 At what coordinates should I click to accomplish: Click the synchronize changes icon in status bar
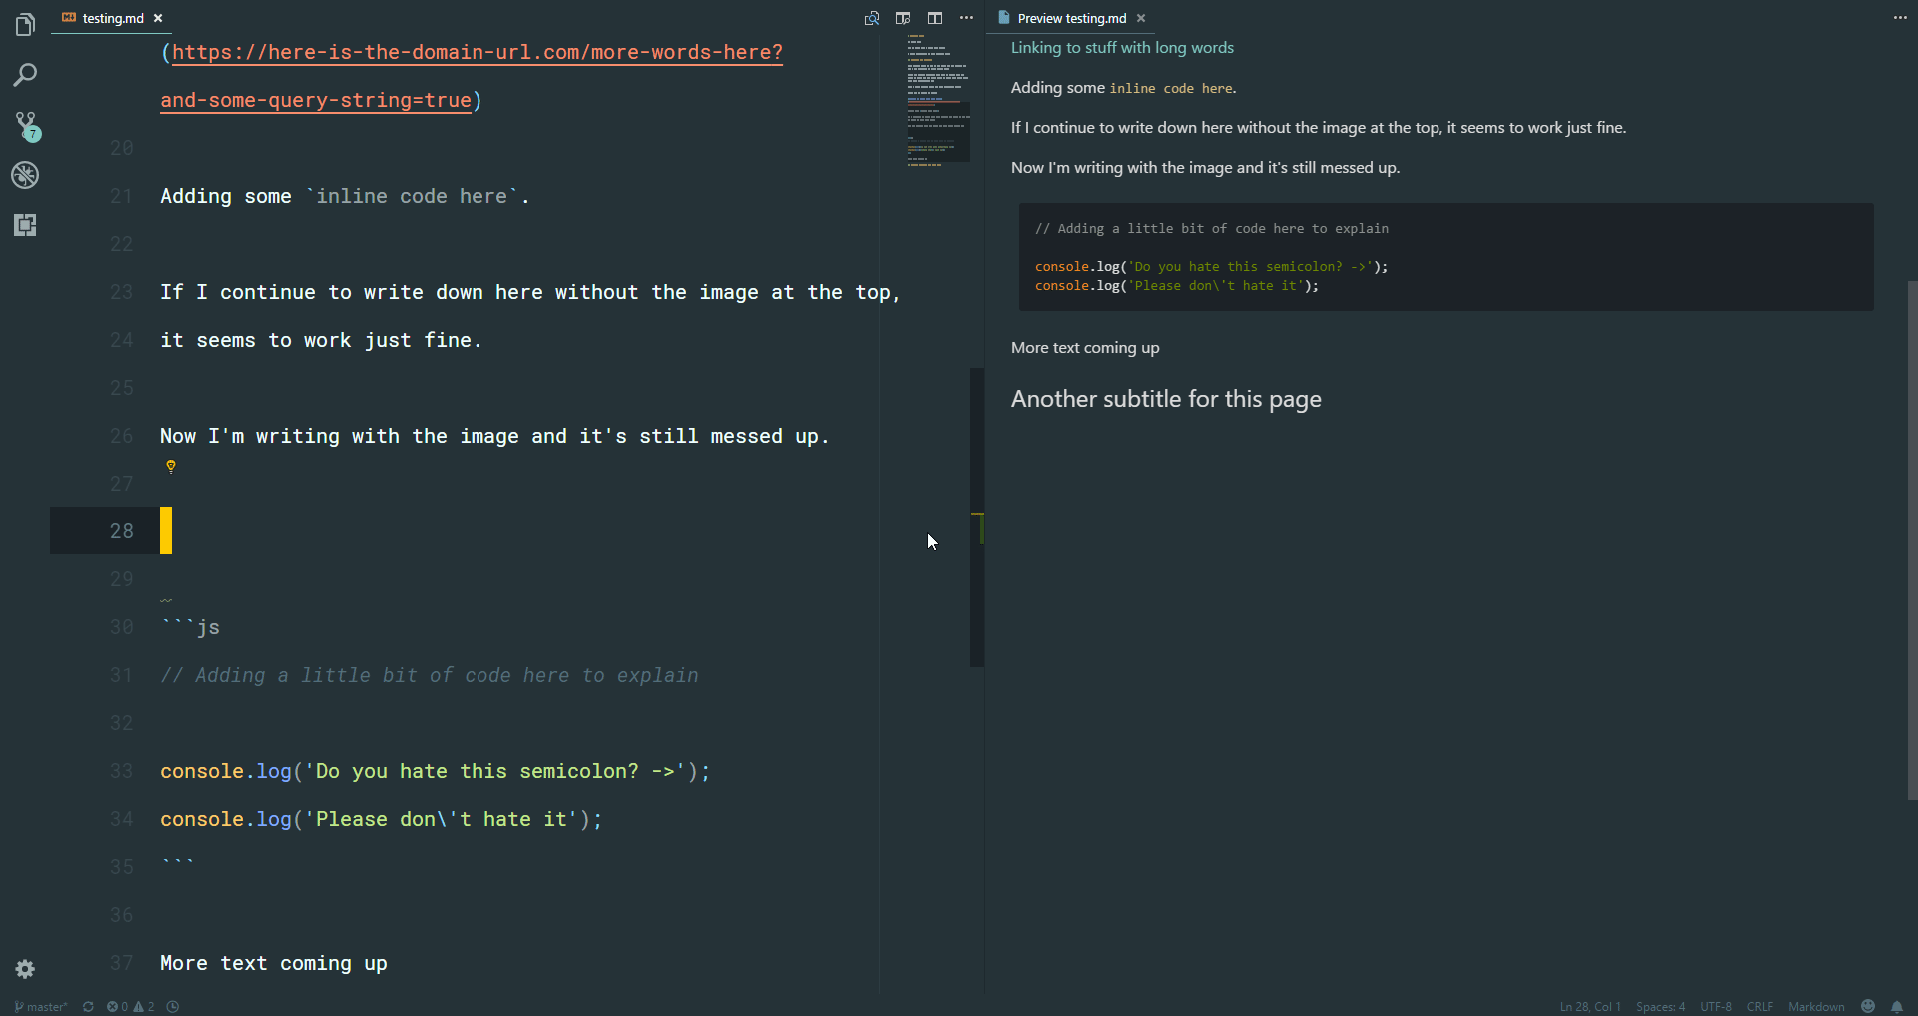[88, 1006]
